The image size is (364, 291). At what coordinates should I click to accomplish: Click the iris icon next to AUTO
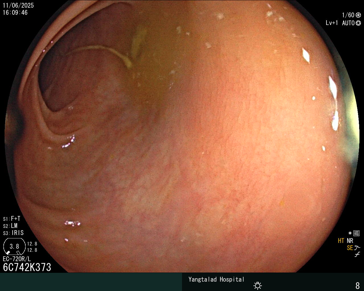pos(358,23)
